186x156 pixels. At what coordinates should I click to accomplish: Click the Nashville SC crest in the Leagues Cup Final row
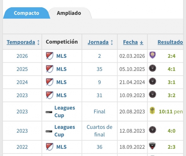point(152,110)
